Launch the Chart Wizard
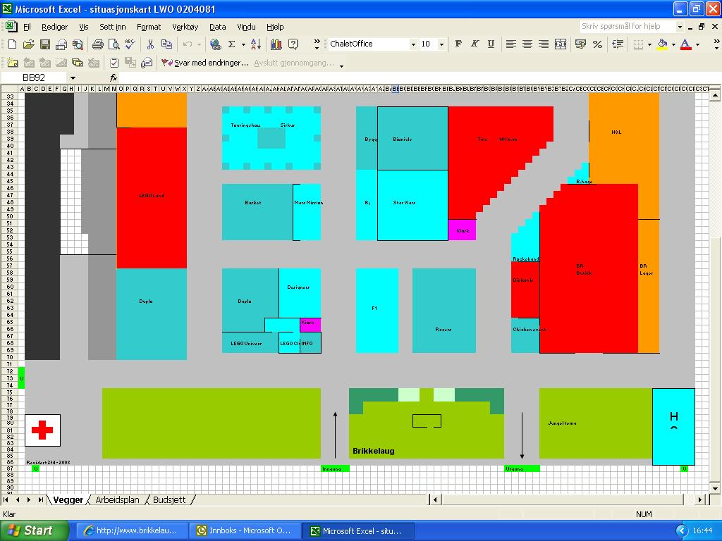The height and width of the screenshot is (541, 722). pos(276,44)
